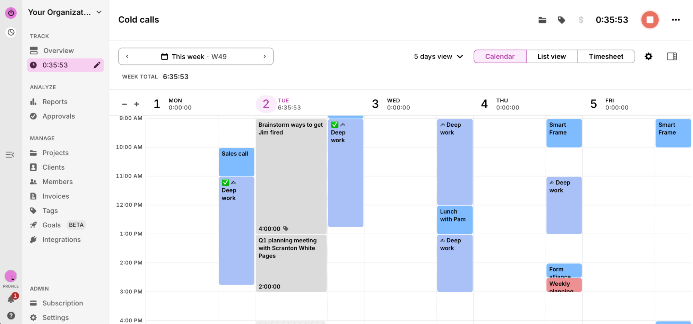Open the more options ellipsis menu
693x324 pixels.
[675, 20]
